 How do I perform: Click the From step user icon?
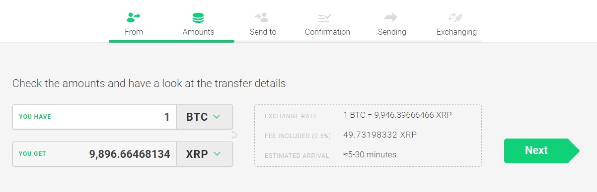point(134,18)
